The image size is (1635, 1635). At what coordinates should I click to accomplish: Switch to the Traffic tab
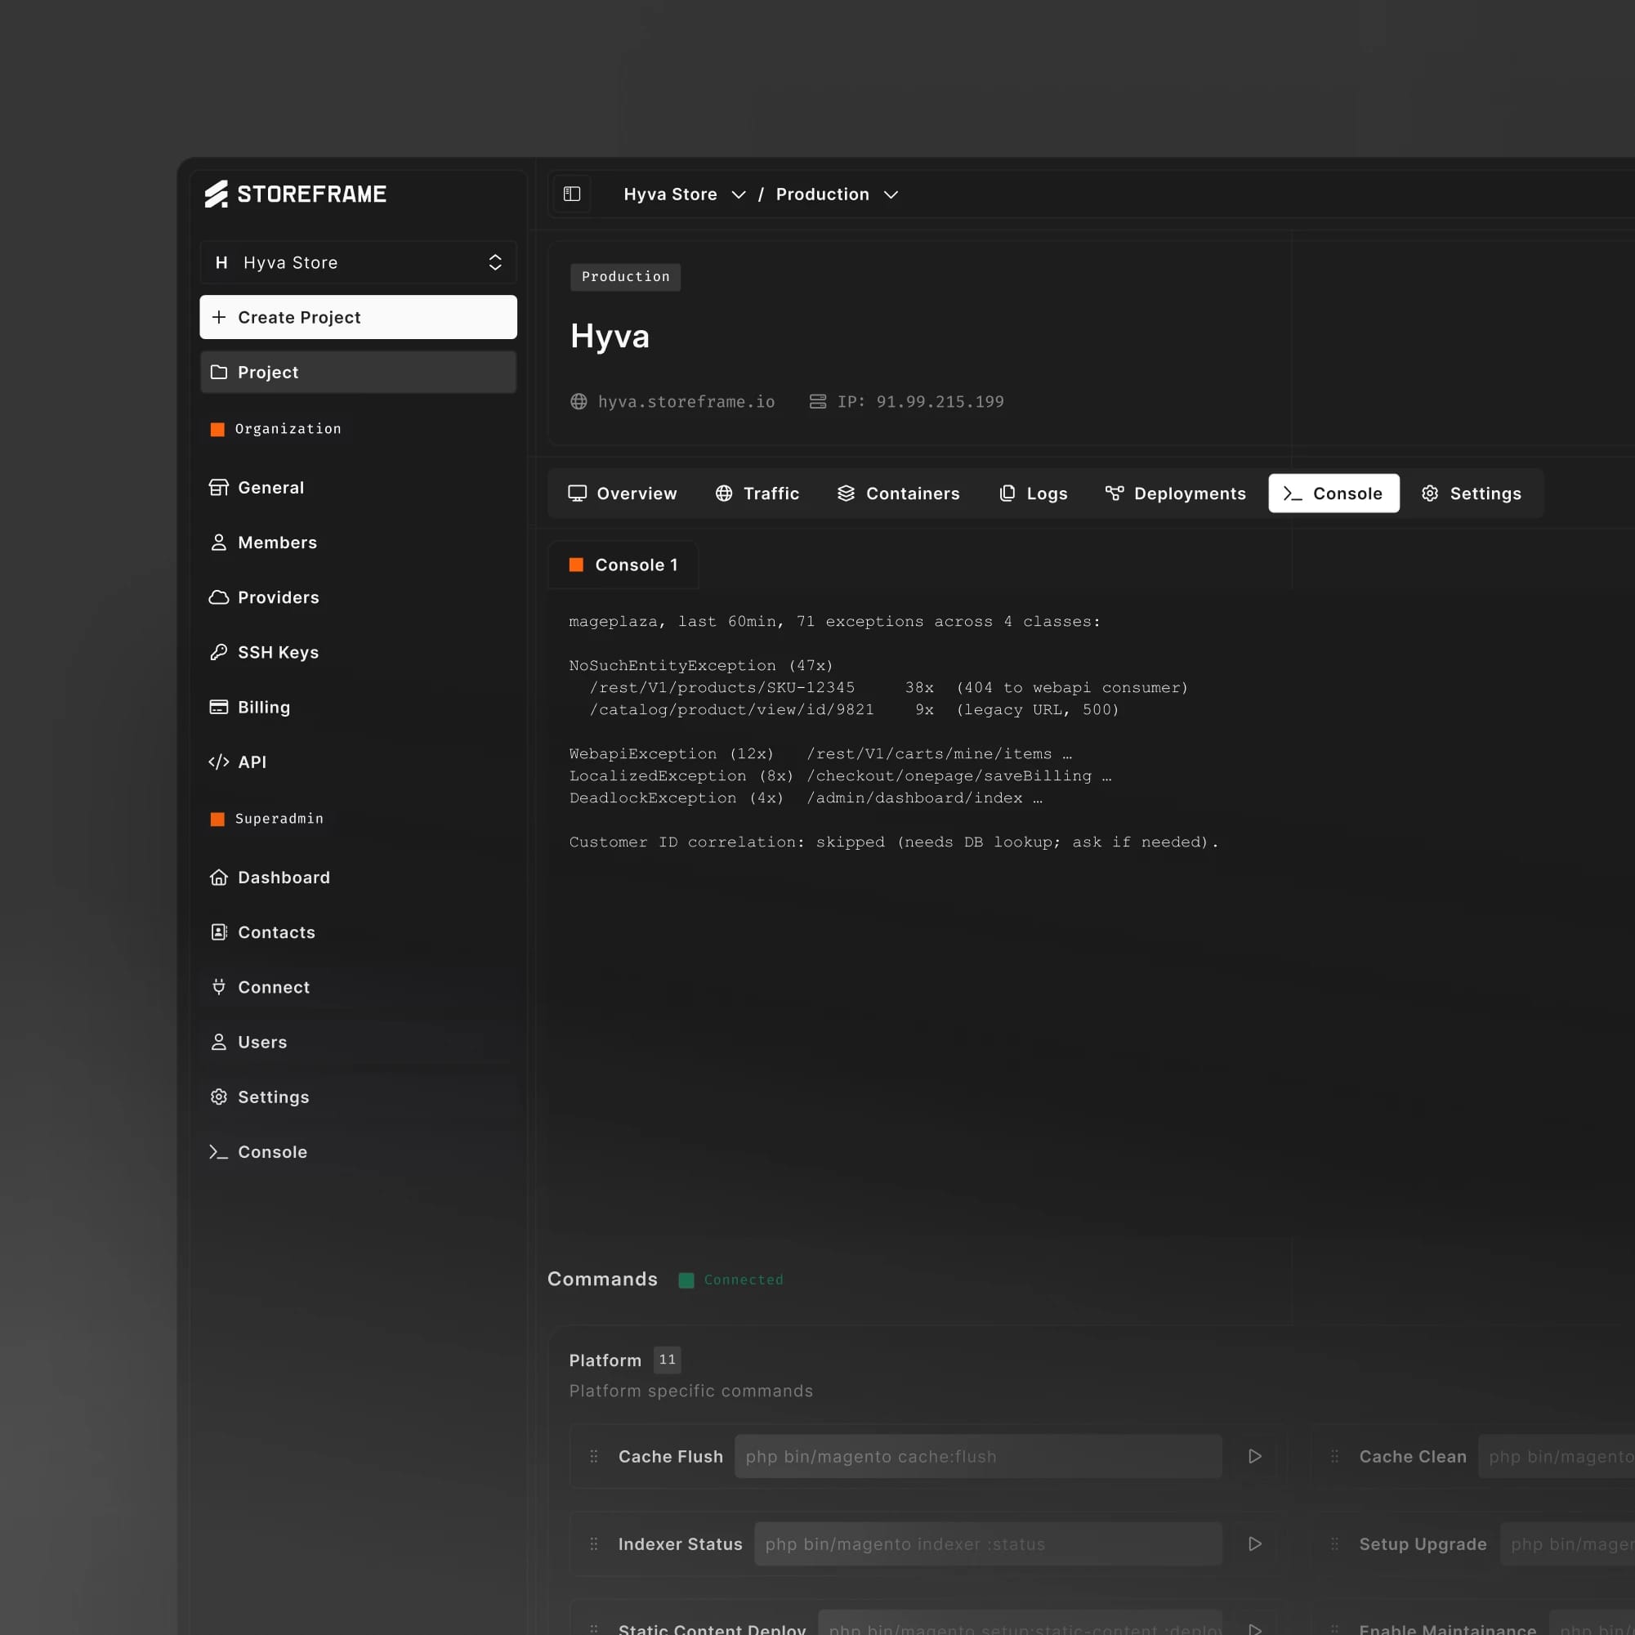(x=757, y=494)
